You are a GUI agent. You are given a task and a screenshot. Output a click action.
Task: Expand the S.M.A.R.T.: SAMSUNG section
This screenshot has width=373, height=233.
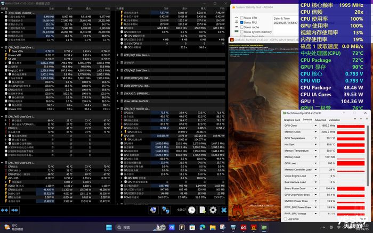pyautogui.click(x=118, y=93)
